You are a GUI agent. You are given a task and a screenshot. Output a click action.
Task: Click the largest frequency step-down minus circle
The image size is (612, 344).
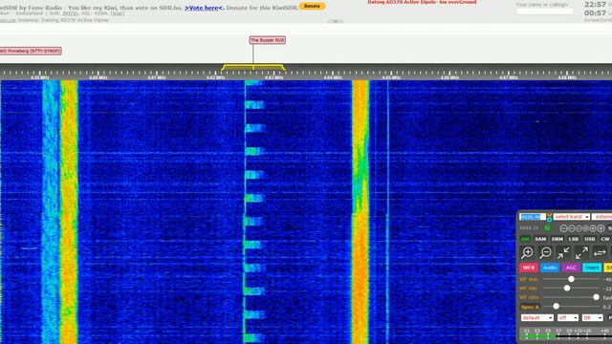[564, 228]
